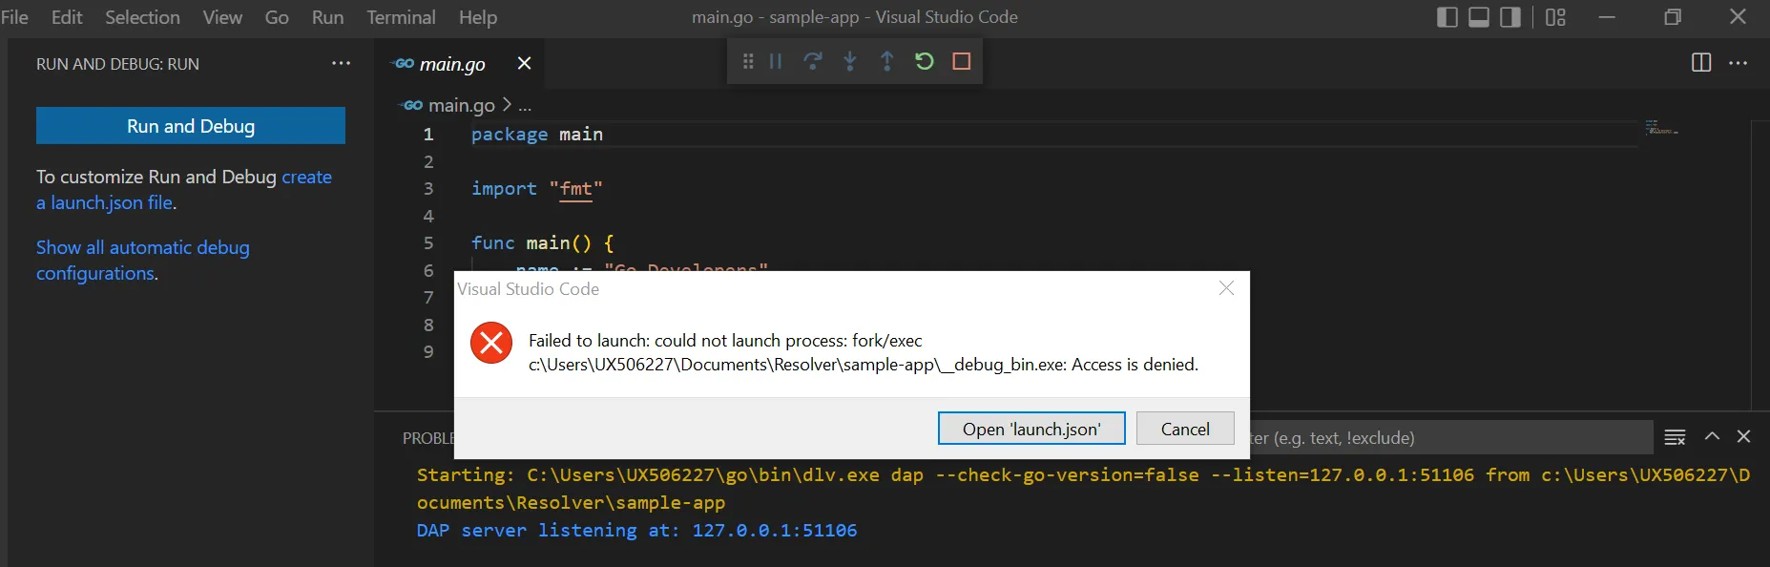Open Run and Debug views more actions
1770x567 pixels.
[x=341, y=63]
